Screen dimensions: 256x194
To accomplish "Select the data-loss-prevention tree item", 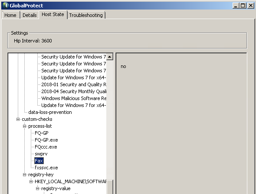I will click(x=50, y=112).
